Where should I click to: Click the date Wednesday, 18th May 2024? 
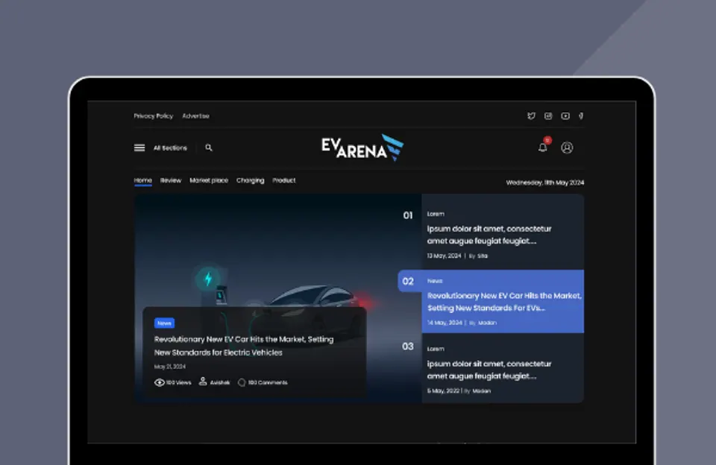pos(544,183)
